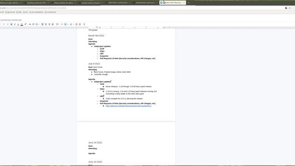This screenshot has height=166, width=295.
Task: Click the 'Karpenter' item under July 8 agenda
Action: 104,101
